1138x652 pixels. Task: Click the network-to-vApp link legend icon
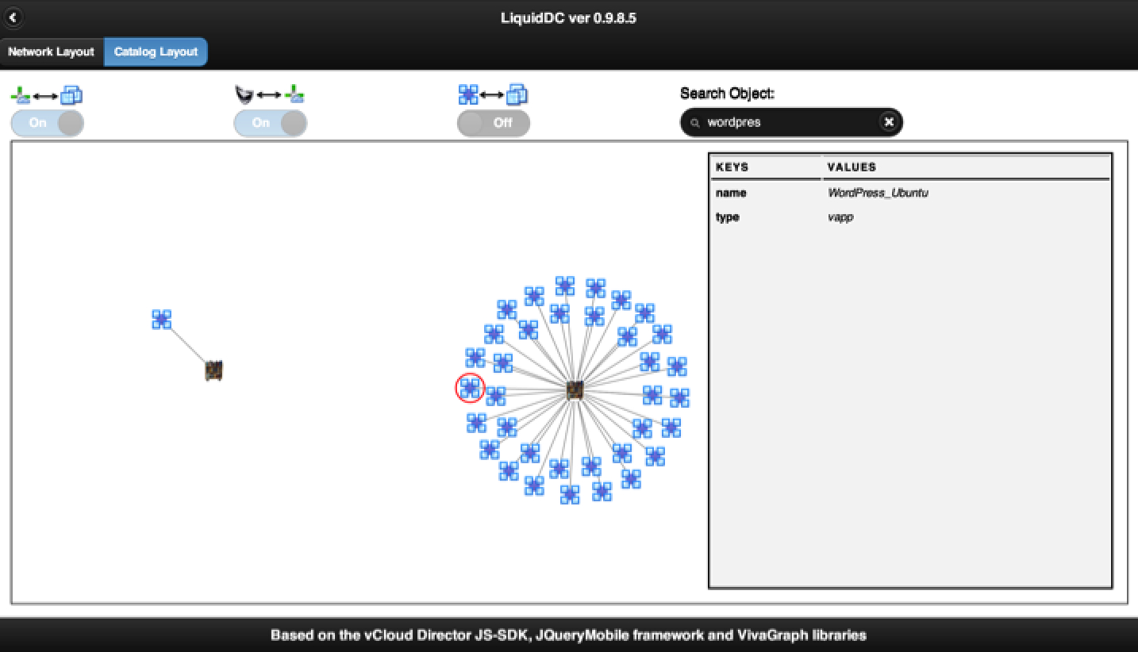(x=47, y=95)
